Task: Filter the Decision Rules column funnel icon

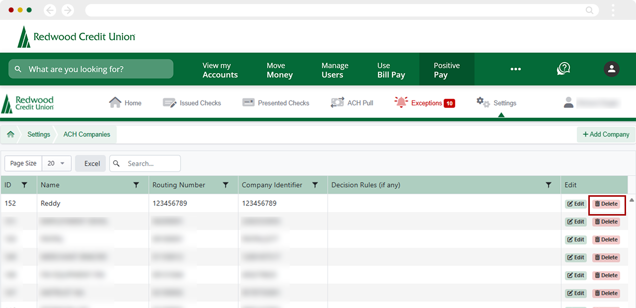Action: 549,185
